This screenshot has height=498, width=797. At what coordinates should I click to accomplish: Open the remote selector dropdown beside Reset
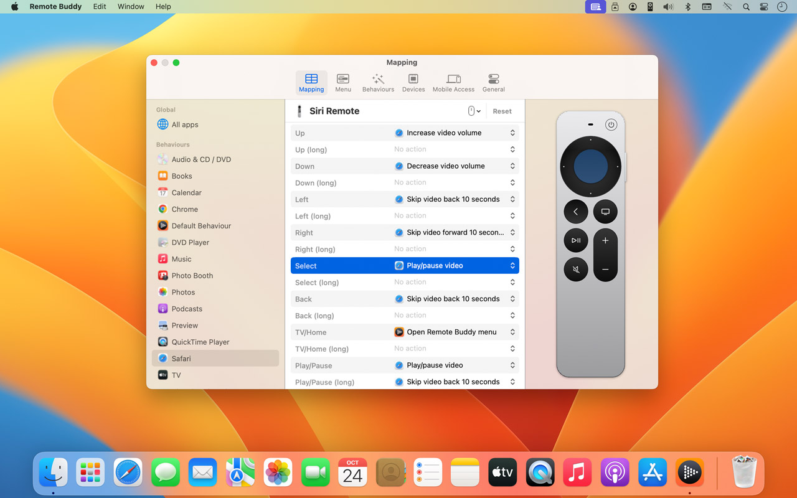[474, 111]
